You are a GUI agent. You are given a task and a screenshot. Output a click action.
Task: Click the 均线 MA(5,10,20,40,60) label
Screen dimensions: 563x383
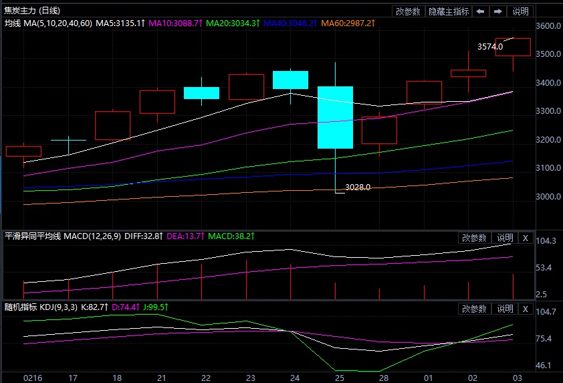(48, 23)
